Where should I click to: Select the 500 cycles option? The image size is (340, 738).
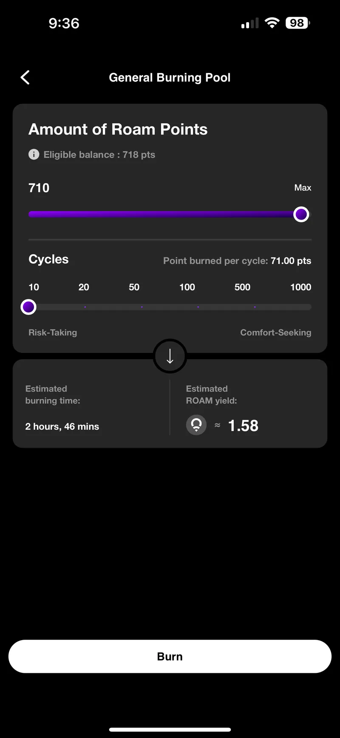pyautogui.click(x=255, y=307)
